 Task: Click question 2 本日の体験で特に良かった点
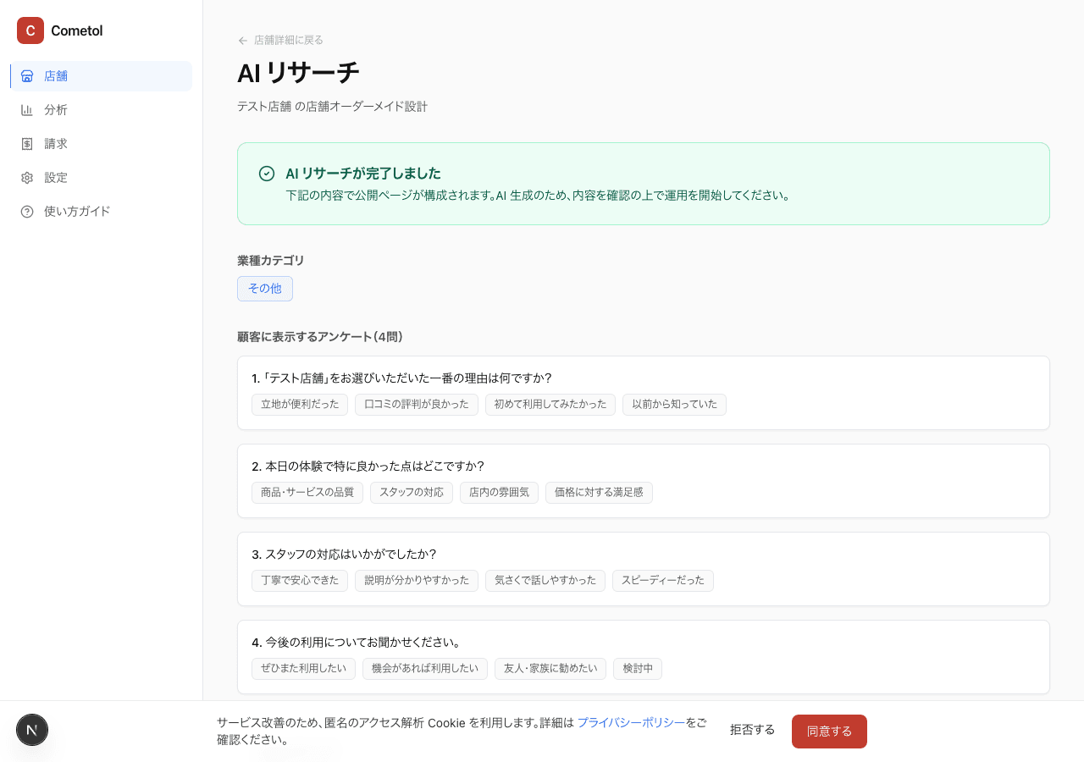point(368,466)
